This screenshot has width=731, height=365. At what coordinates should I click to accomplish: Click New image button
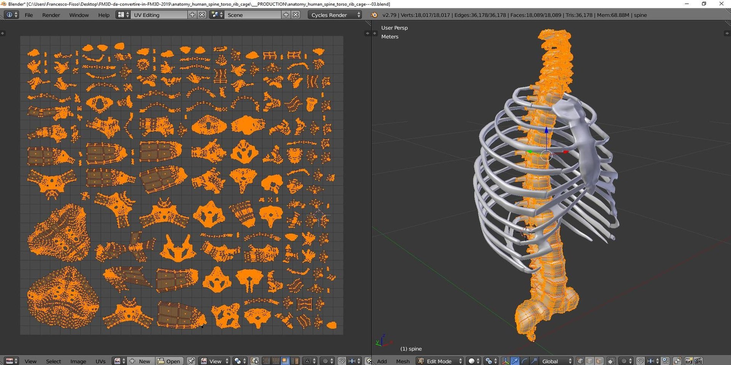140,361
